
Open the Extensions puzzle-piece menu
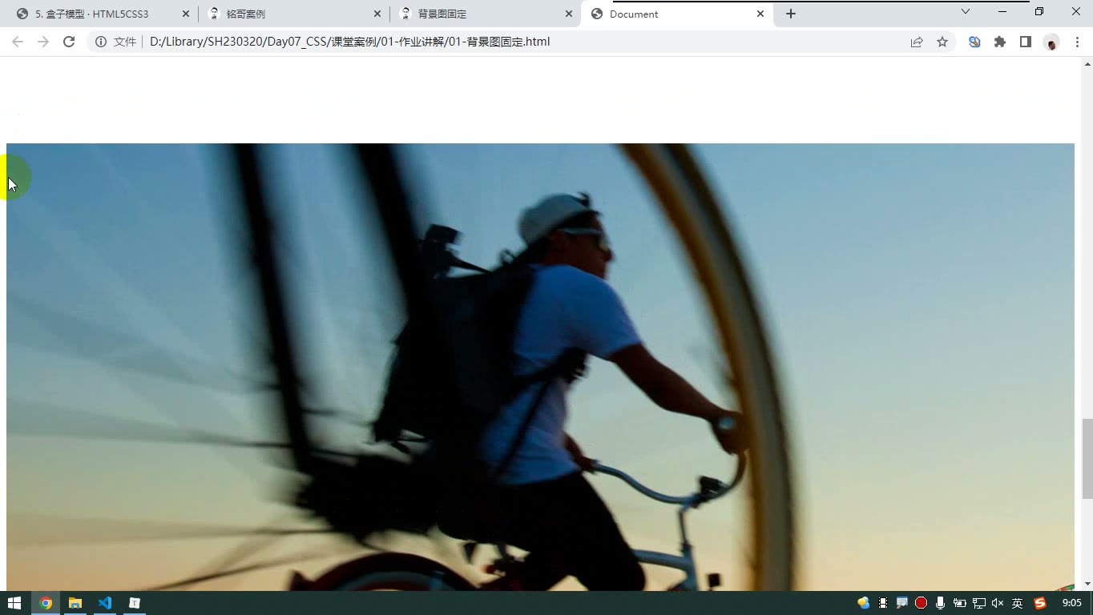tap(1000, 42)
